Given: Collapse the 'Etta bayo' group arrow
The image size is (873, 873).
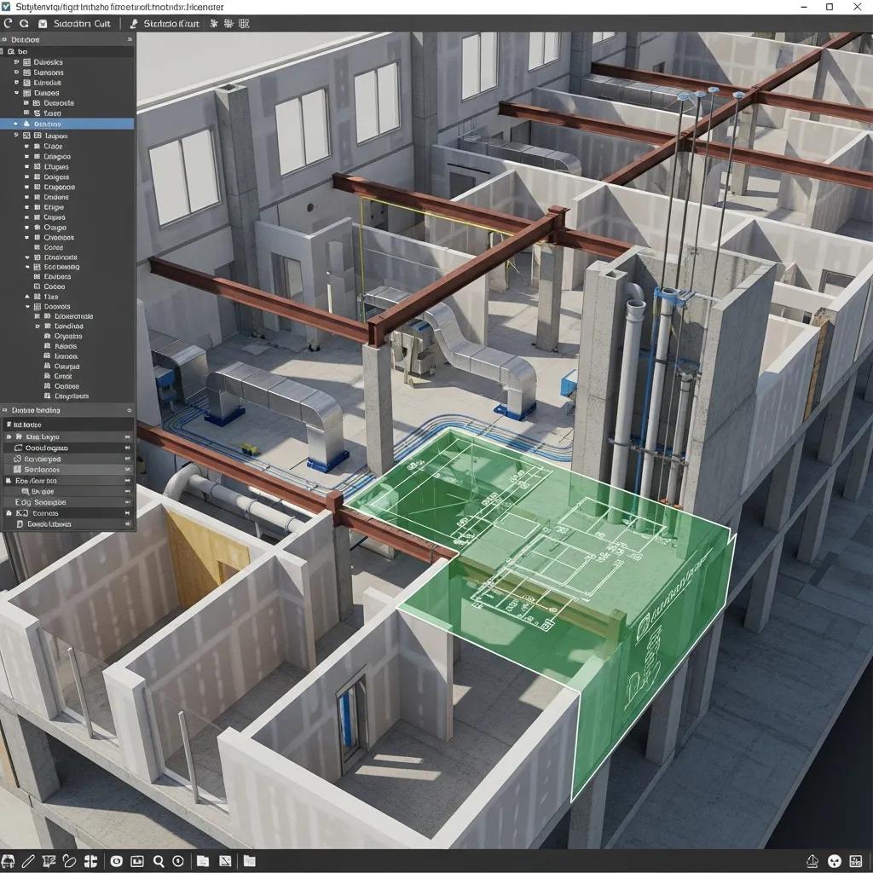Looking at the screenshot, I should (x=9, y=437).
